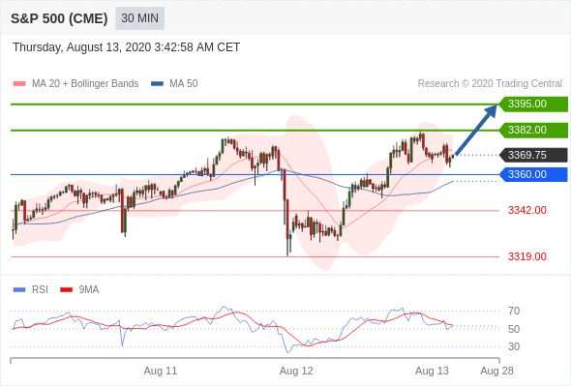
Task: Click the MA 20 + Bollinger Bands legend label
Action: [x=85, y=83]
